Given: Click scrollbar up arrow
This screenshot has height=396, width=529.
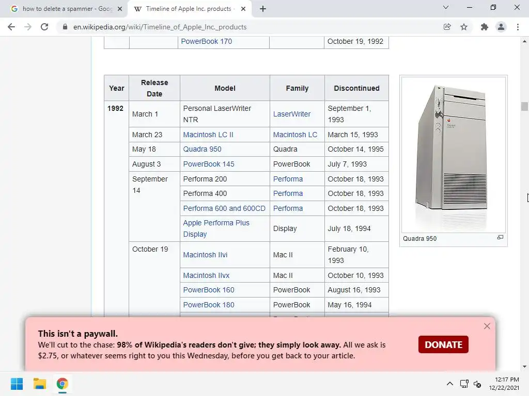Looking at the screenshot, I should click(x=524, y=41).
